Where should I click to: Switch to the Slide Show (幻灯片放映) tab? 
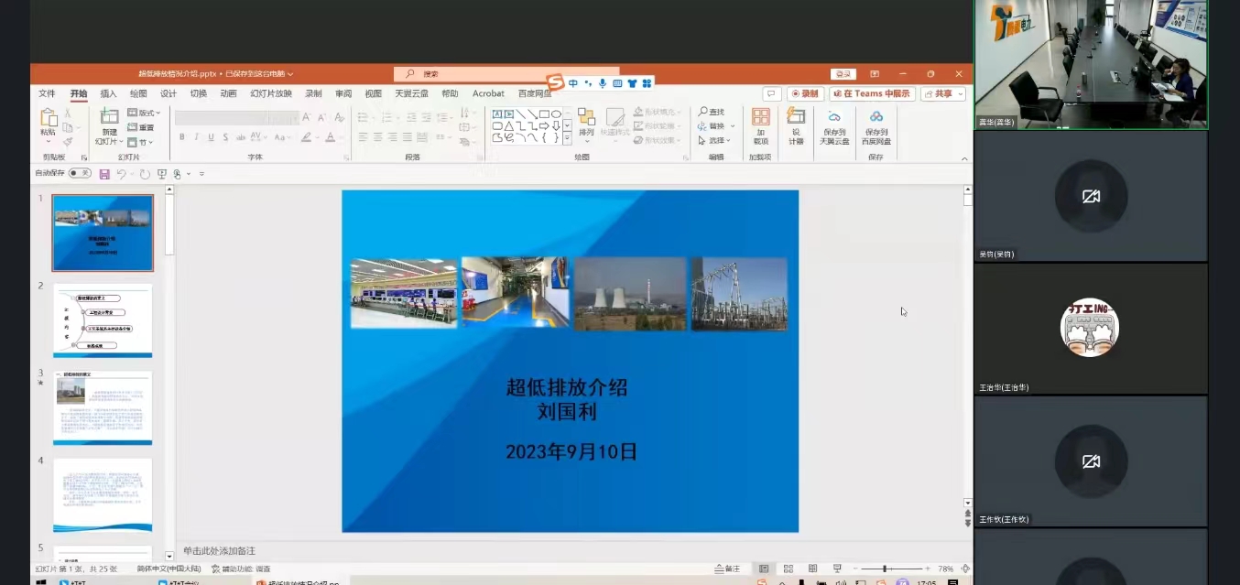[x=271, y=93]
